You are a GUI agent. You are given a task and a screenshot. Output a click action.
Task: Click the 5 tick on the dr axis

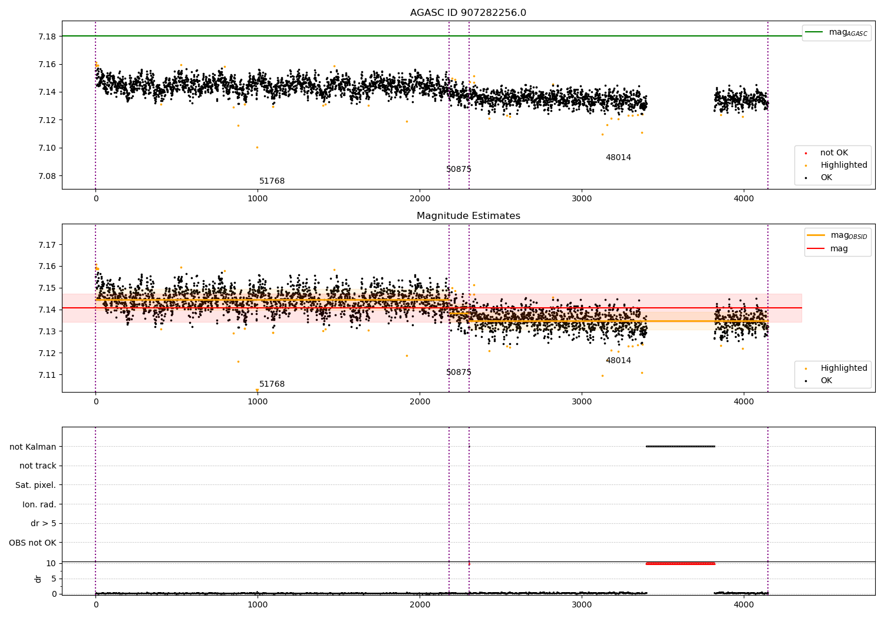pos(54,579)
